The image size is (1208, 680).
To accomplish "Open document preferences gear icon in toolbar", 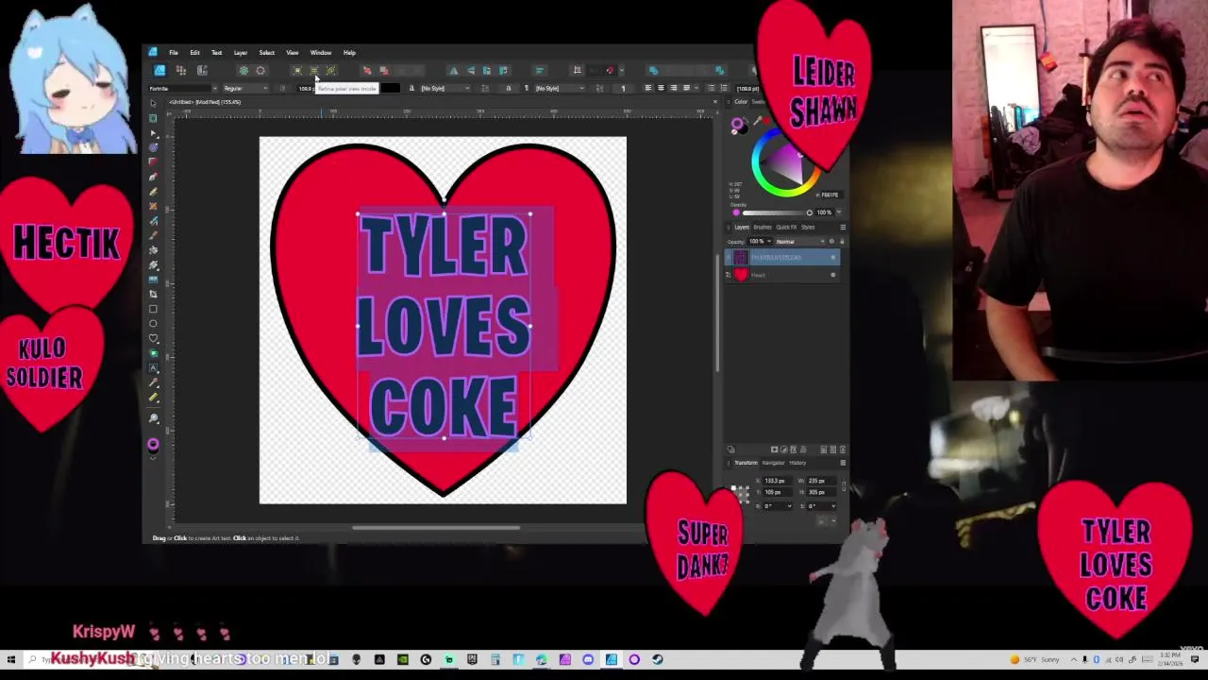I will 243,71.
